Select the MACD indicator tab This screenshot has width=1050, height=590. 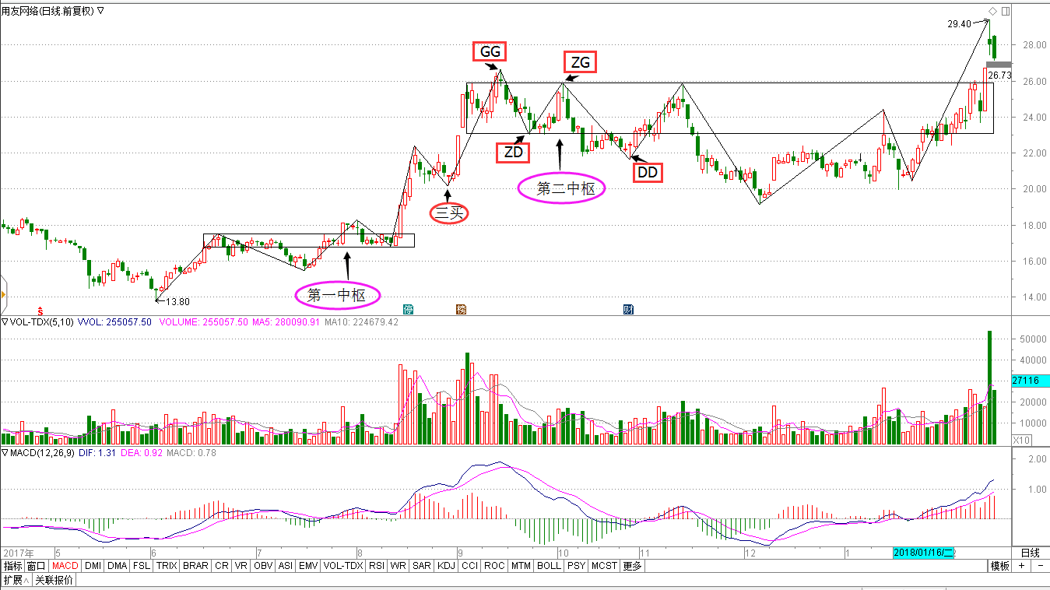[x=65, y=566]
